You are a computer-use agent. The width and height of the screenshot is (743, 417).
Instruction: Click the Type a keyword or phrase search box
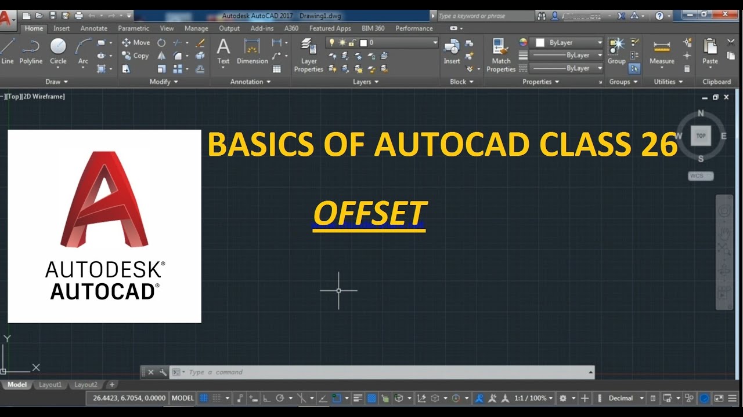tap(485, 16)
